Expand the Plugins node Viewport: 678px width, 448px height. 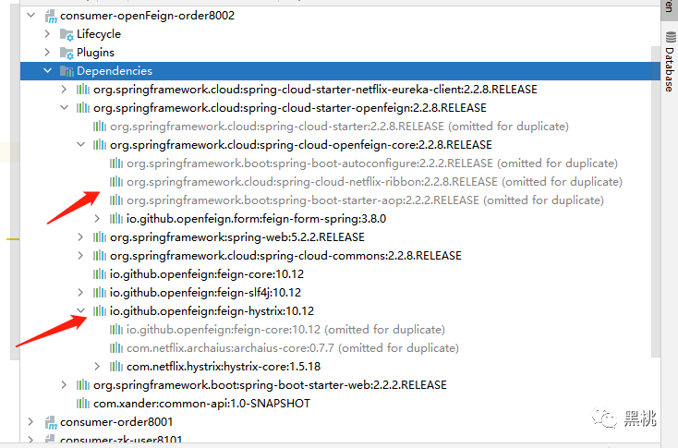pyautogui.click(x=47, y=53)
